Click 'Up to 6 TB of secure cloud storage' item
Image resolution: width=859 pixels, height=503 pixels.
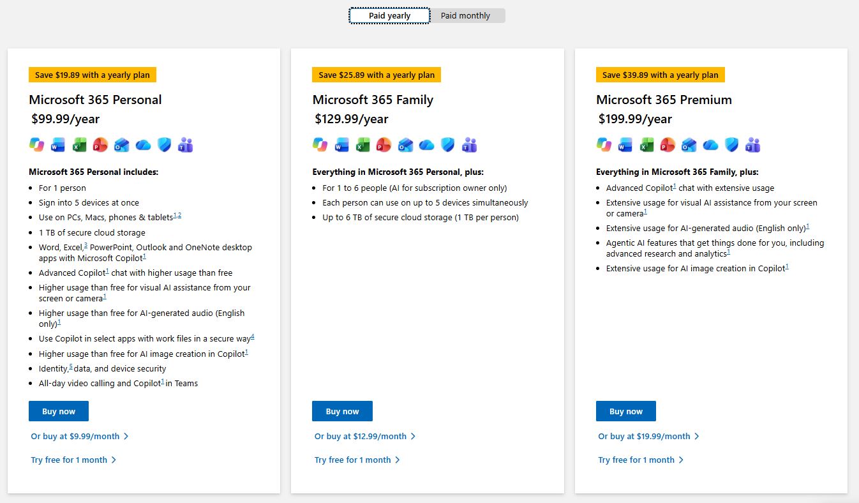tap(421, 218)
